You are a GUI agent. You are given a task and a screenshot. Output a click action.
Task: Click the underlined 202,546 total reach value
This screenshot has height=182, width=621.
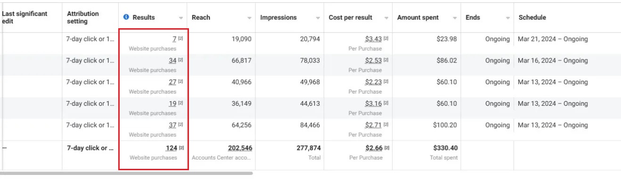(x=240, y=148)
